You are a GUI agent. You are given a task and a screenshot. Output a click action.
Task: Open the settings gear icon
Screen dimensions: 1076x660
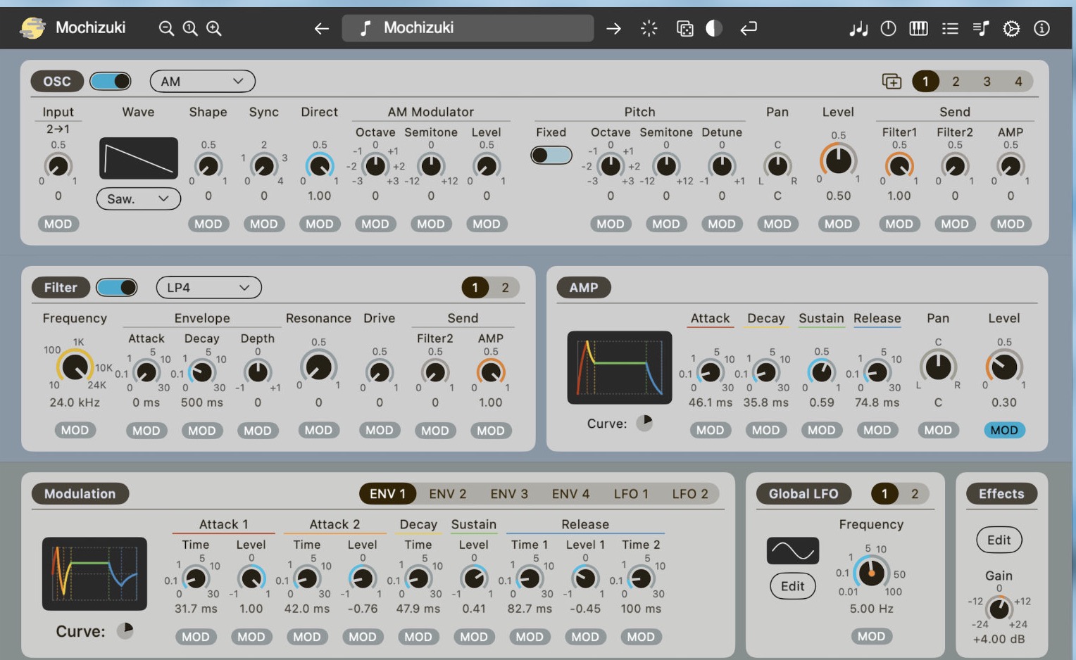pos(1011,28)
